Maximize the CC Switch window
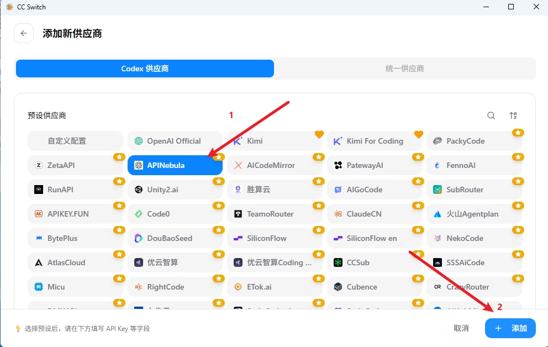The height and width of the screenshot is (347, 548). click(x=511, y=7)
